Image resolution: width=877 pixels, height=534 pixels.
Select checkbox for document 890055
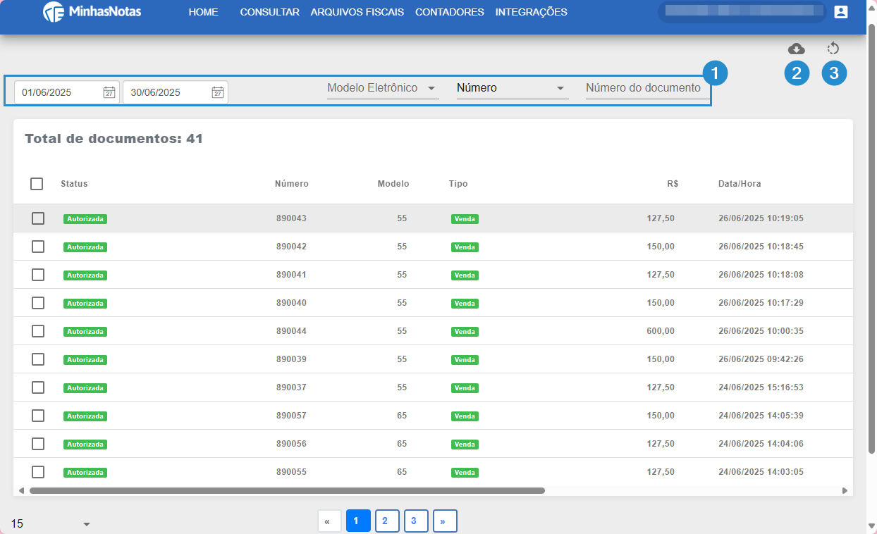[x=38, y=472]
